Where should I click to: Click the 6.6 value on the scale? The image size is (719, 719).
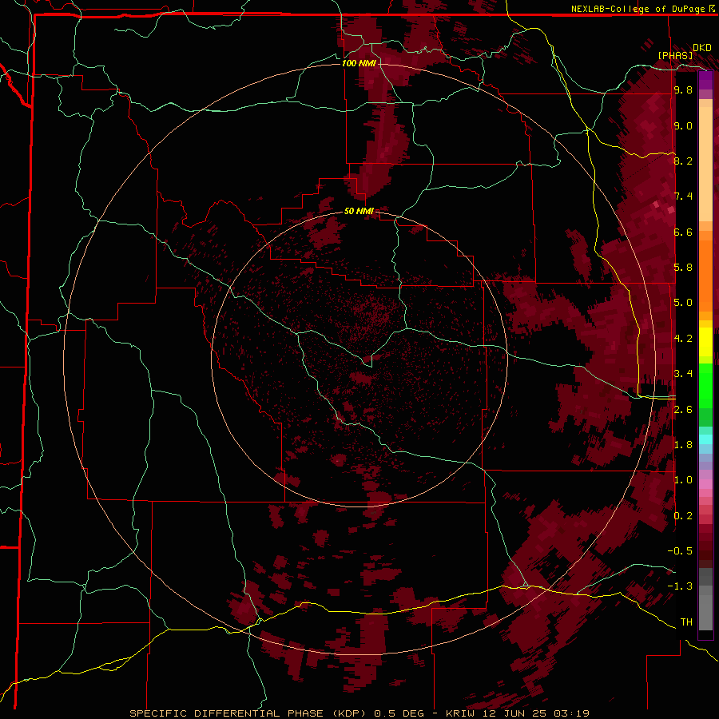[x=683, y=232]
